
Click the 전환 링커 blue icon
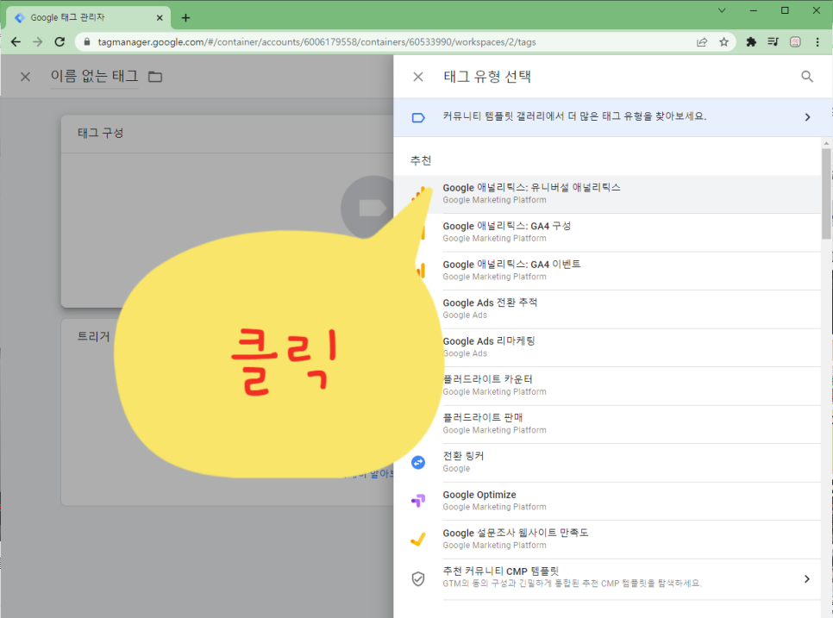click(418, 463)
